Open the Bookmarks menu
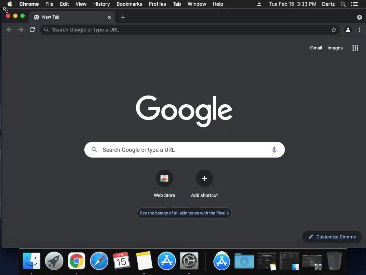The width and height of the screenshot is (366, 275). pos(129,4)
